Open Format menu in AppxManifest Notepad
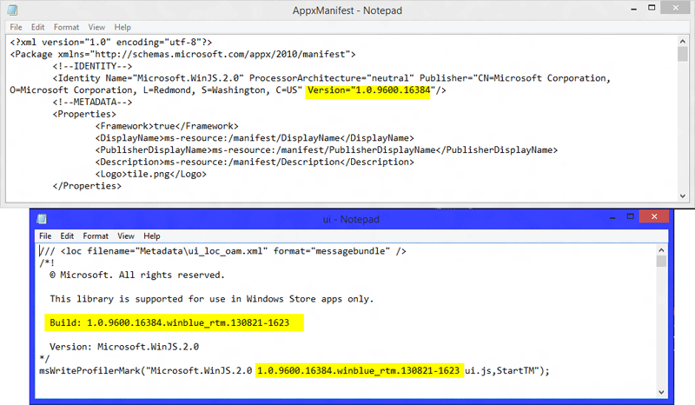This screenshot has height=405, width=695. (x=67, y=27)
